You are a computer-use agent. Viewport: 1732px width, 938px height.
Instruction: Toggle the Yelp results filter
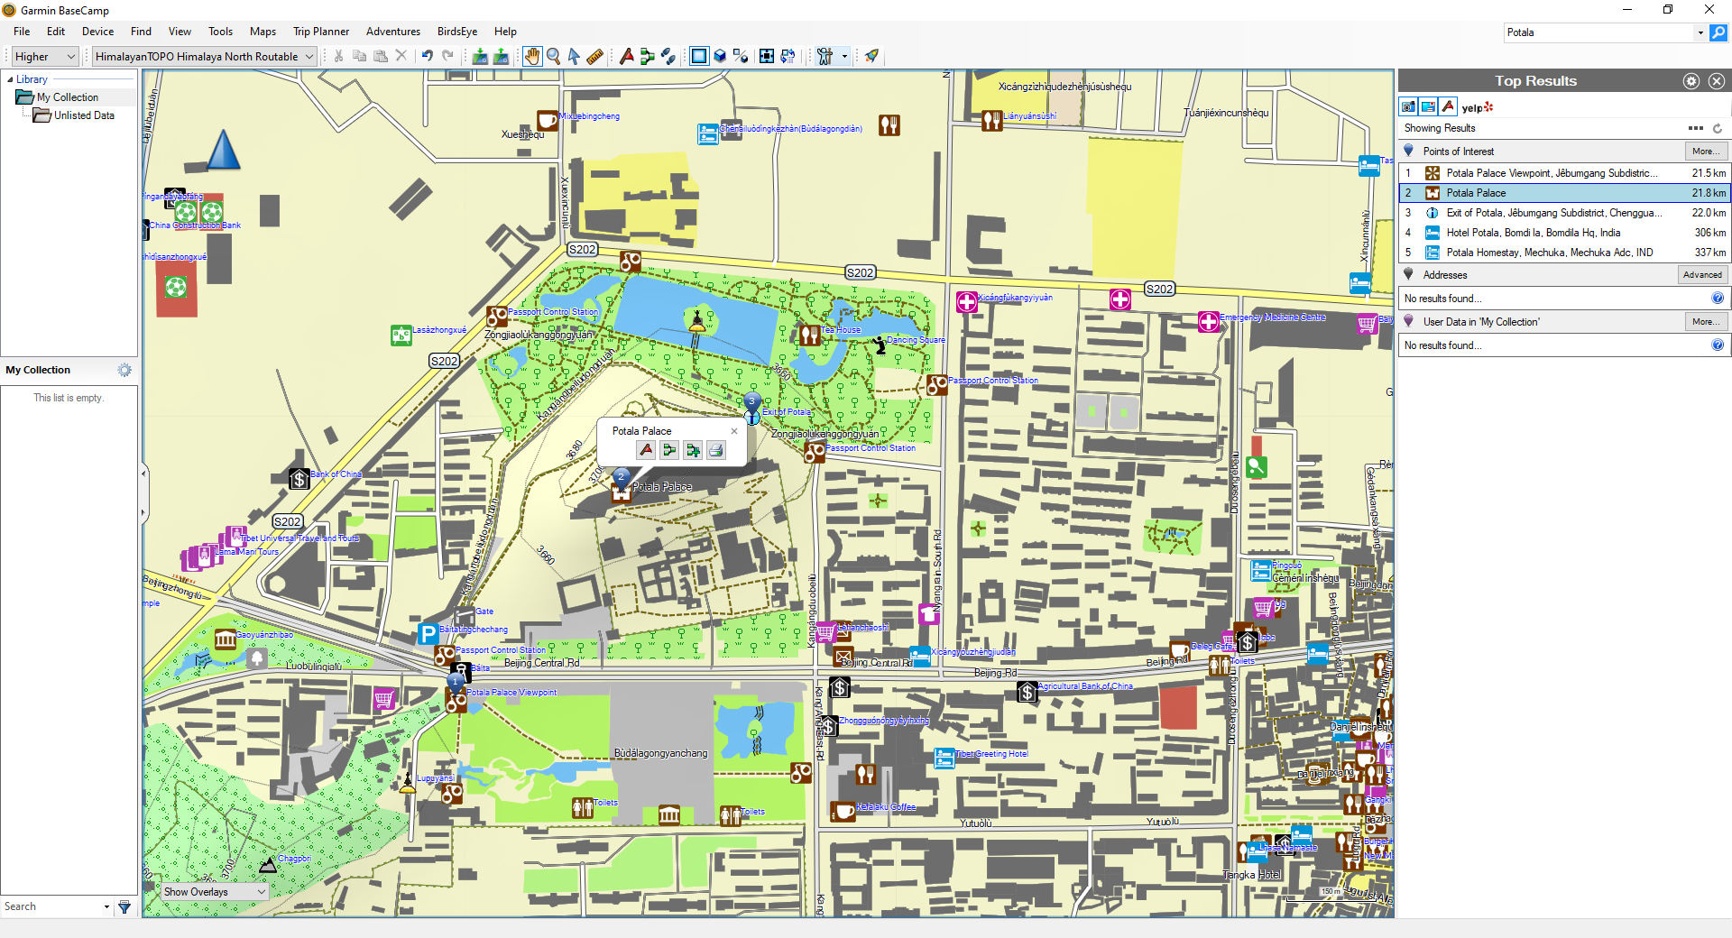coord(1478,107)
